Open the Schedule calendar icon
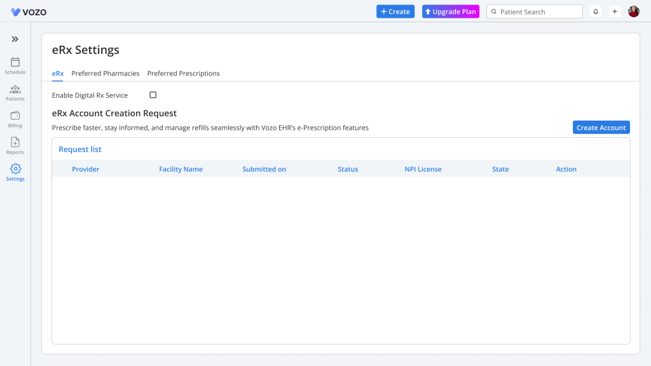The image size is (651, 366). [15, 62]
